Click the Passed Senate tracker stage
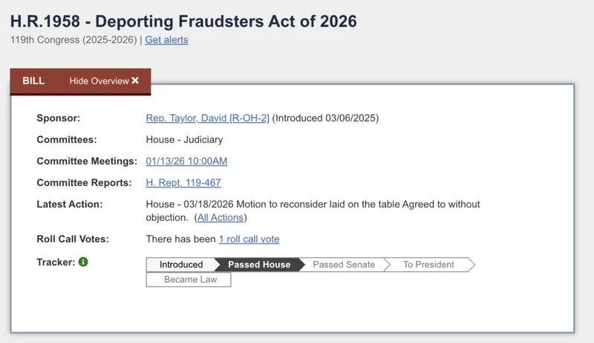The image size is (594, 343). [344, 264]
